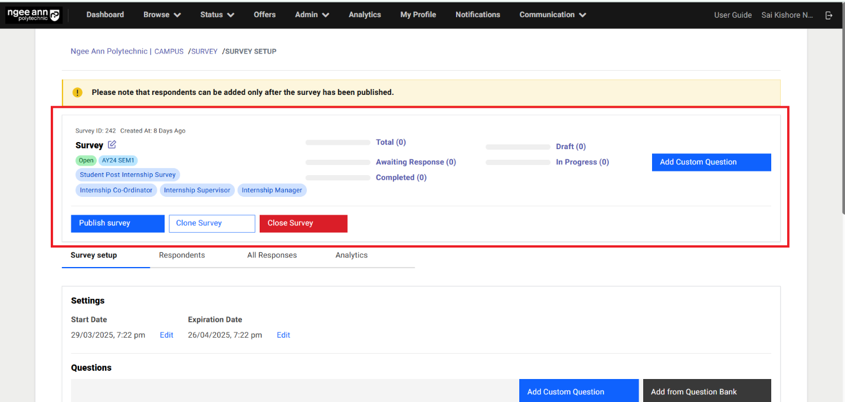Click the Close Survey button

tap(303, 223)
